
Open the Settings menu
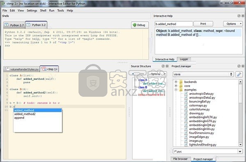coord(32,11)
